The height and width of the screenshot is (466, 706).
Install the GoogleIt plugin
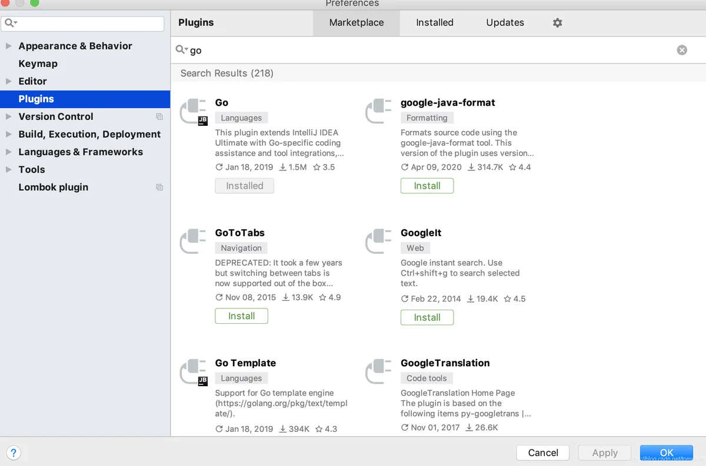(427, 317)
